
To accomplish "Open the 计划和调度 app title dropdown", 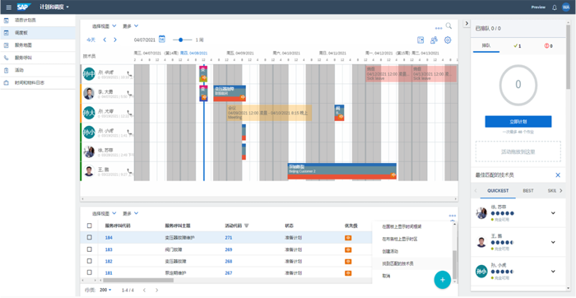I will tap(54, 7).
